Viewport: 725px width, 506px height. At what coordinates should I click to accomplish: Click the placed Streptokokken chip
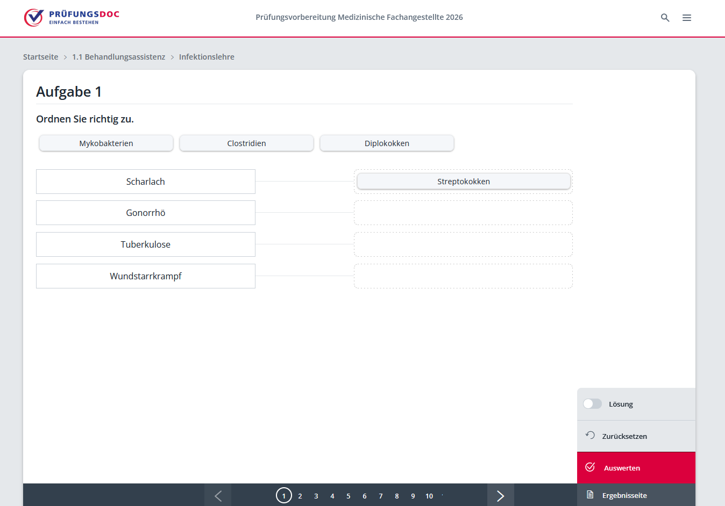463,182
